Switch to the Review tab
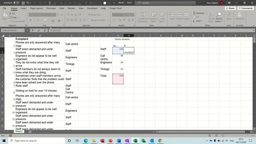This screenshot has width=256, height=144. click(71, 8)
